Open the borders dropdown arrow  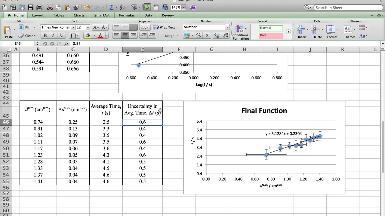click(78, 35)
